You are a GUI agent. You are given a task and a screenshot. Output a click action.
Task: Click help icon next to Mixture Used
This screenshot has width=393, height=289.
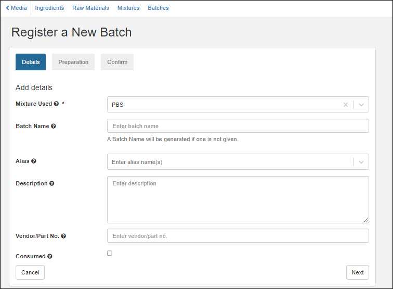pyautogui.click(x=56, y=104)
